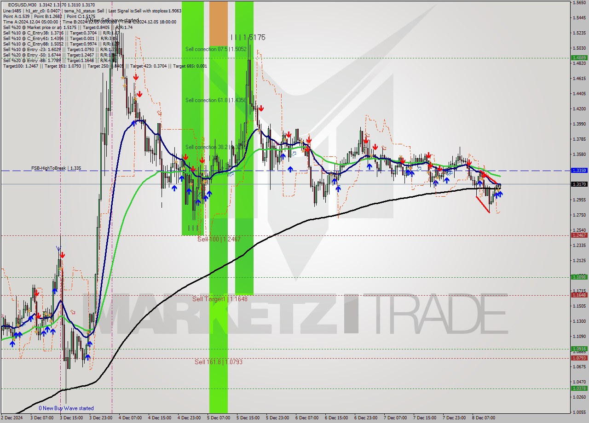
Task: Click the 'Sell %10 @ C_Entry38: 1.3716' line
Action: click(61, 33)
